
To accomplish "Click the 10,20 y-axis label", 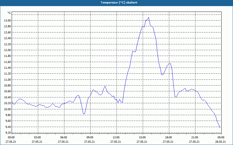I will click(x=8, y=103).
